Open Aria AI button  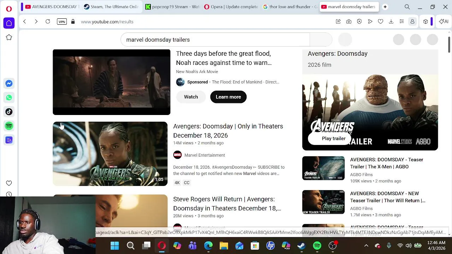click(444, 22)
